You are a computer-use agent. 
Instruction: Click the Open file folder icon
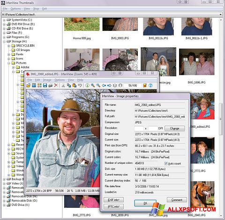tap(28, 85)
